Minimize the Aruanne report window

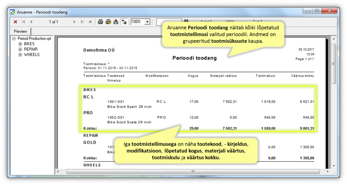tap(308, 11)
